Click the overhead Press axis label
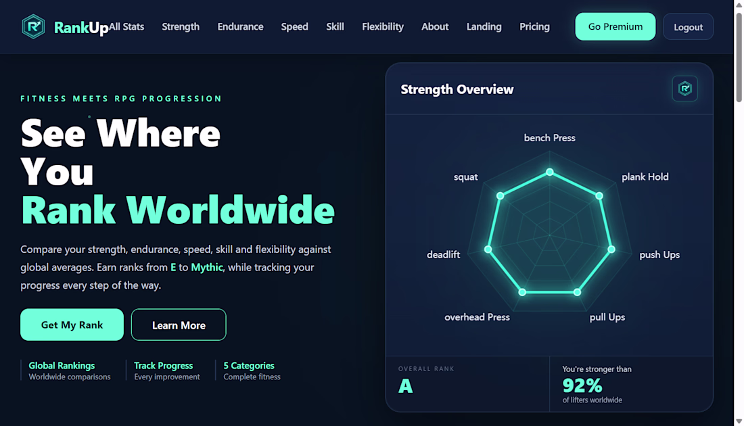This screenshot has height=426, width=744. click(x=477, y=317)
